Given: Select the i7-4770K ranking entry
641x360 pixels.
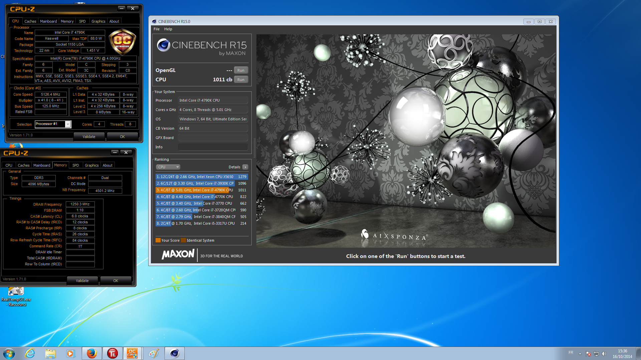Looking at the screenshot, I should coord(202,197).
